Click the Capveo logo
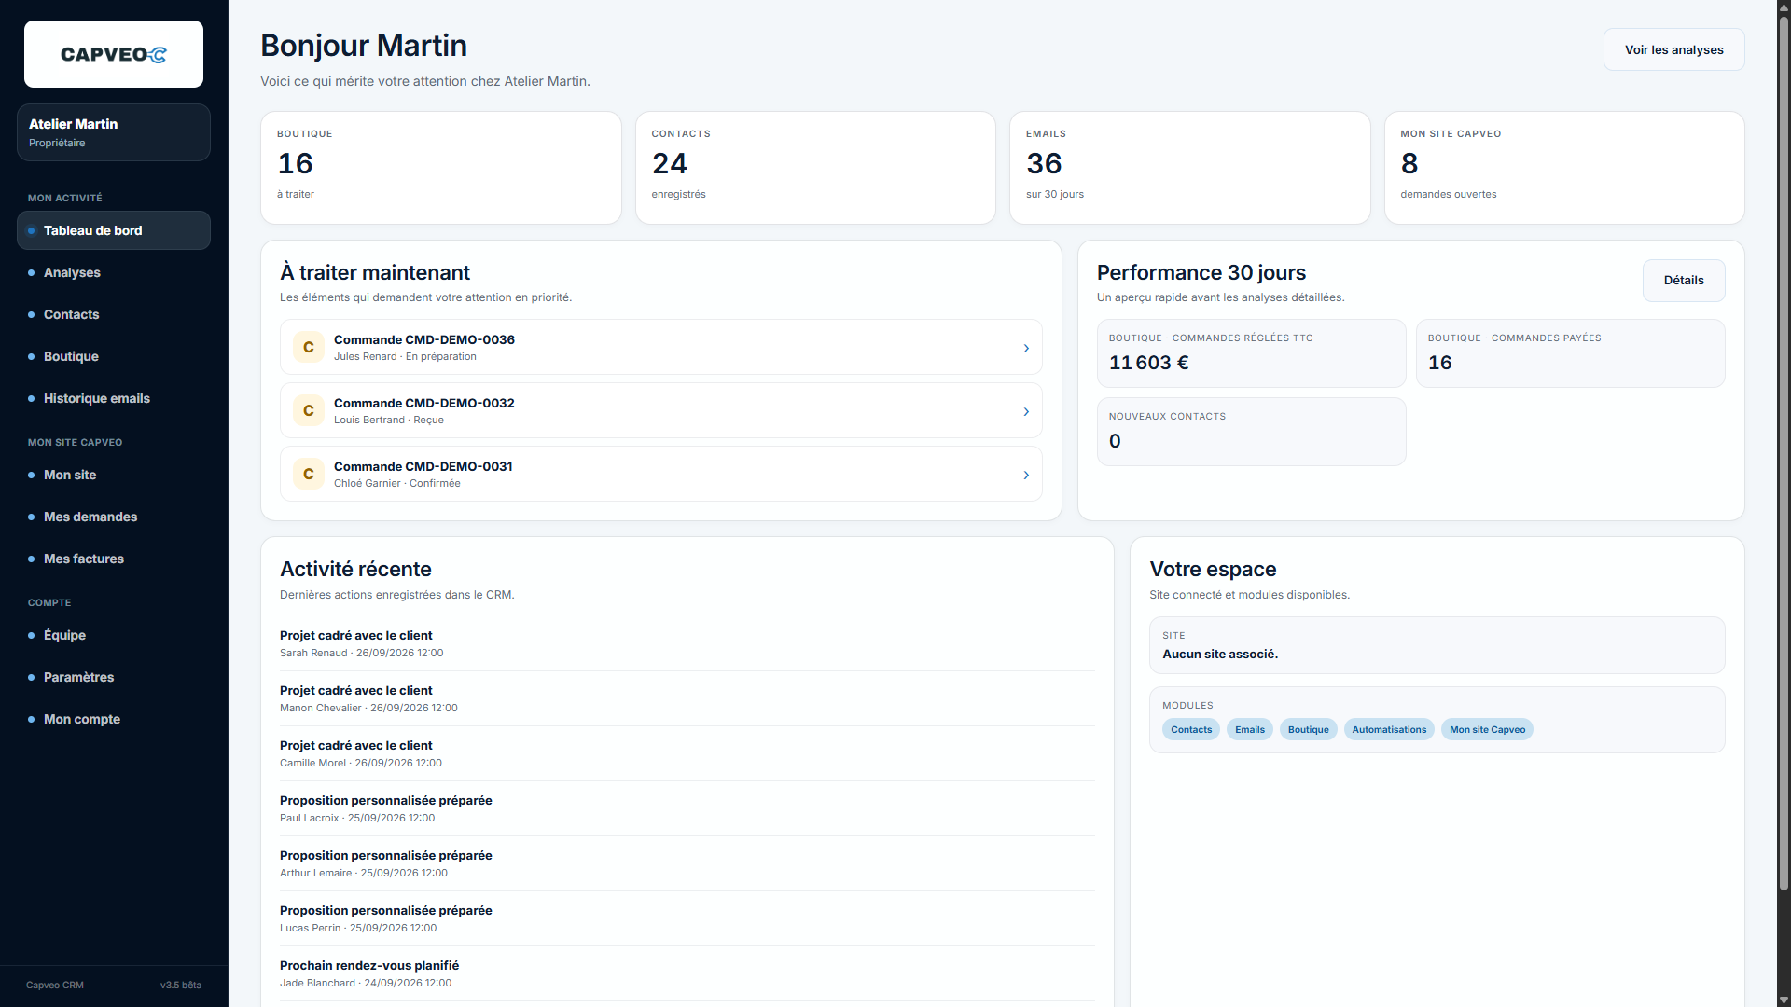The image size is (1791, 1007). 114,54
